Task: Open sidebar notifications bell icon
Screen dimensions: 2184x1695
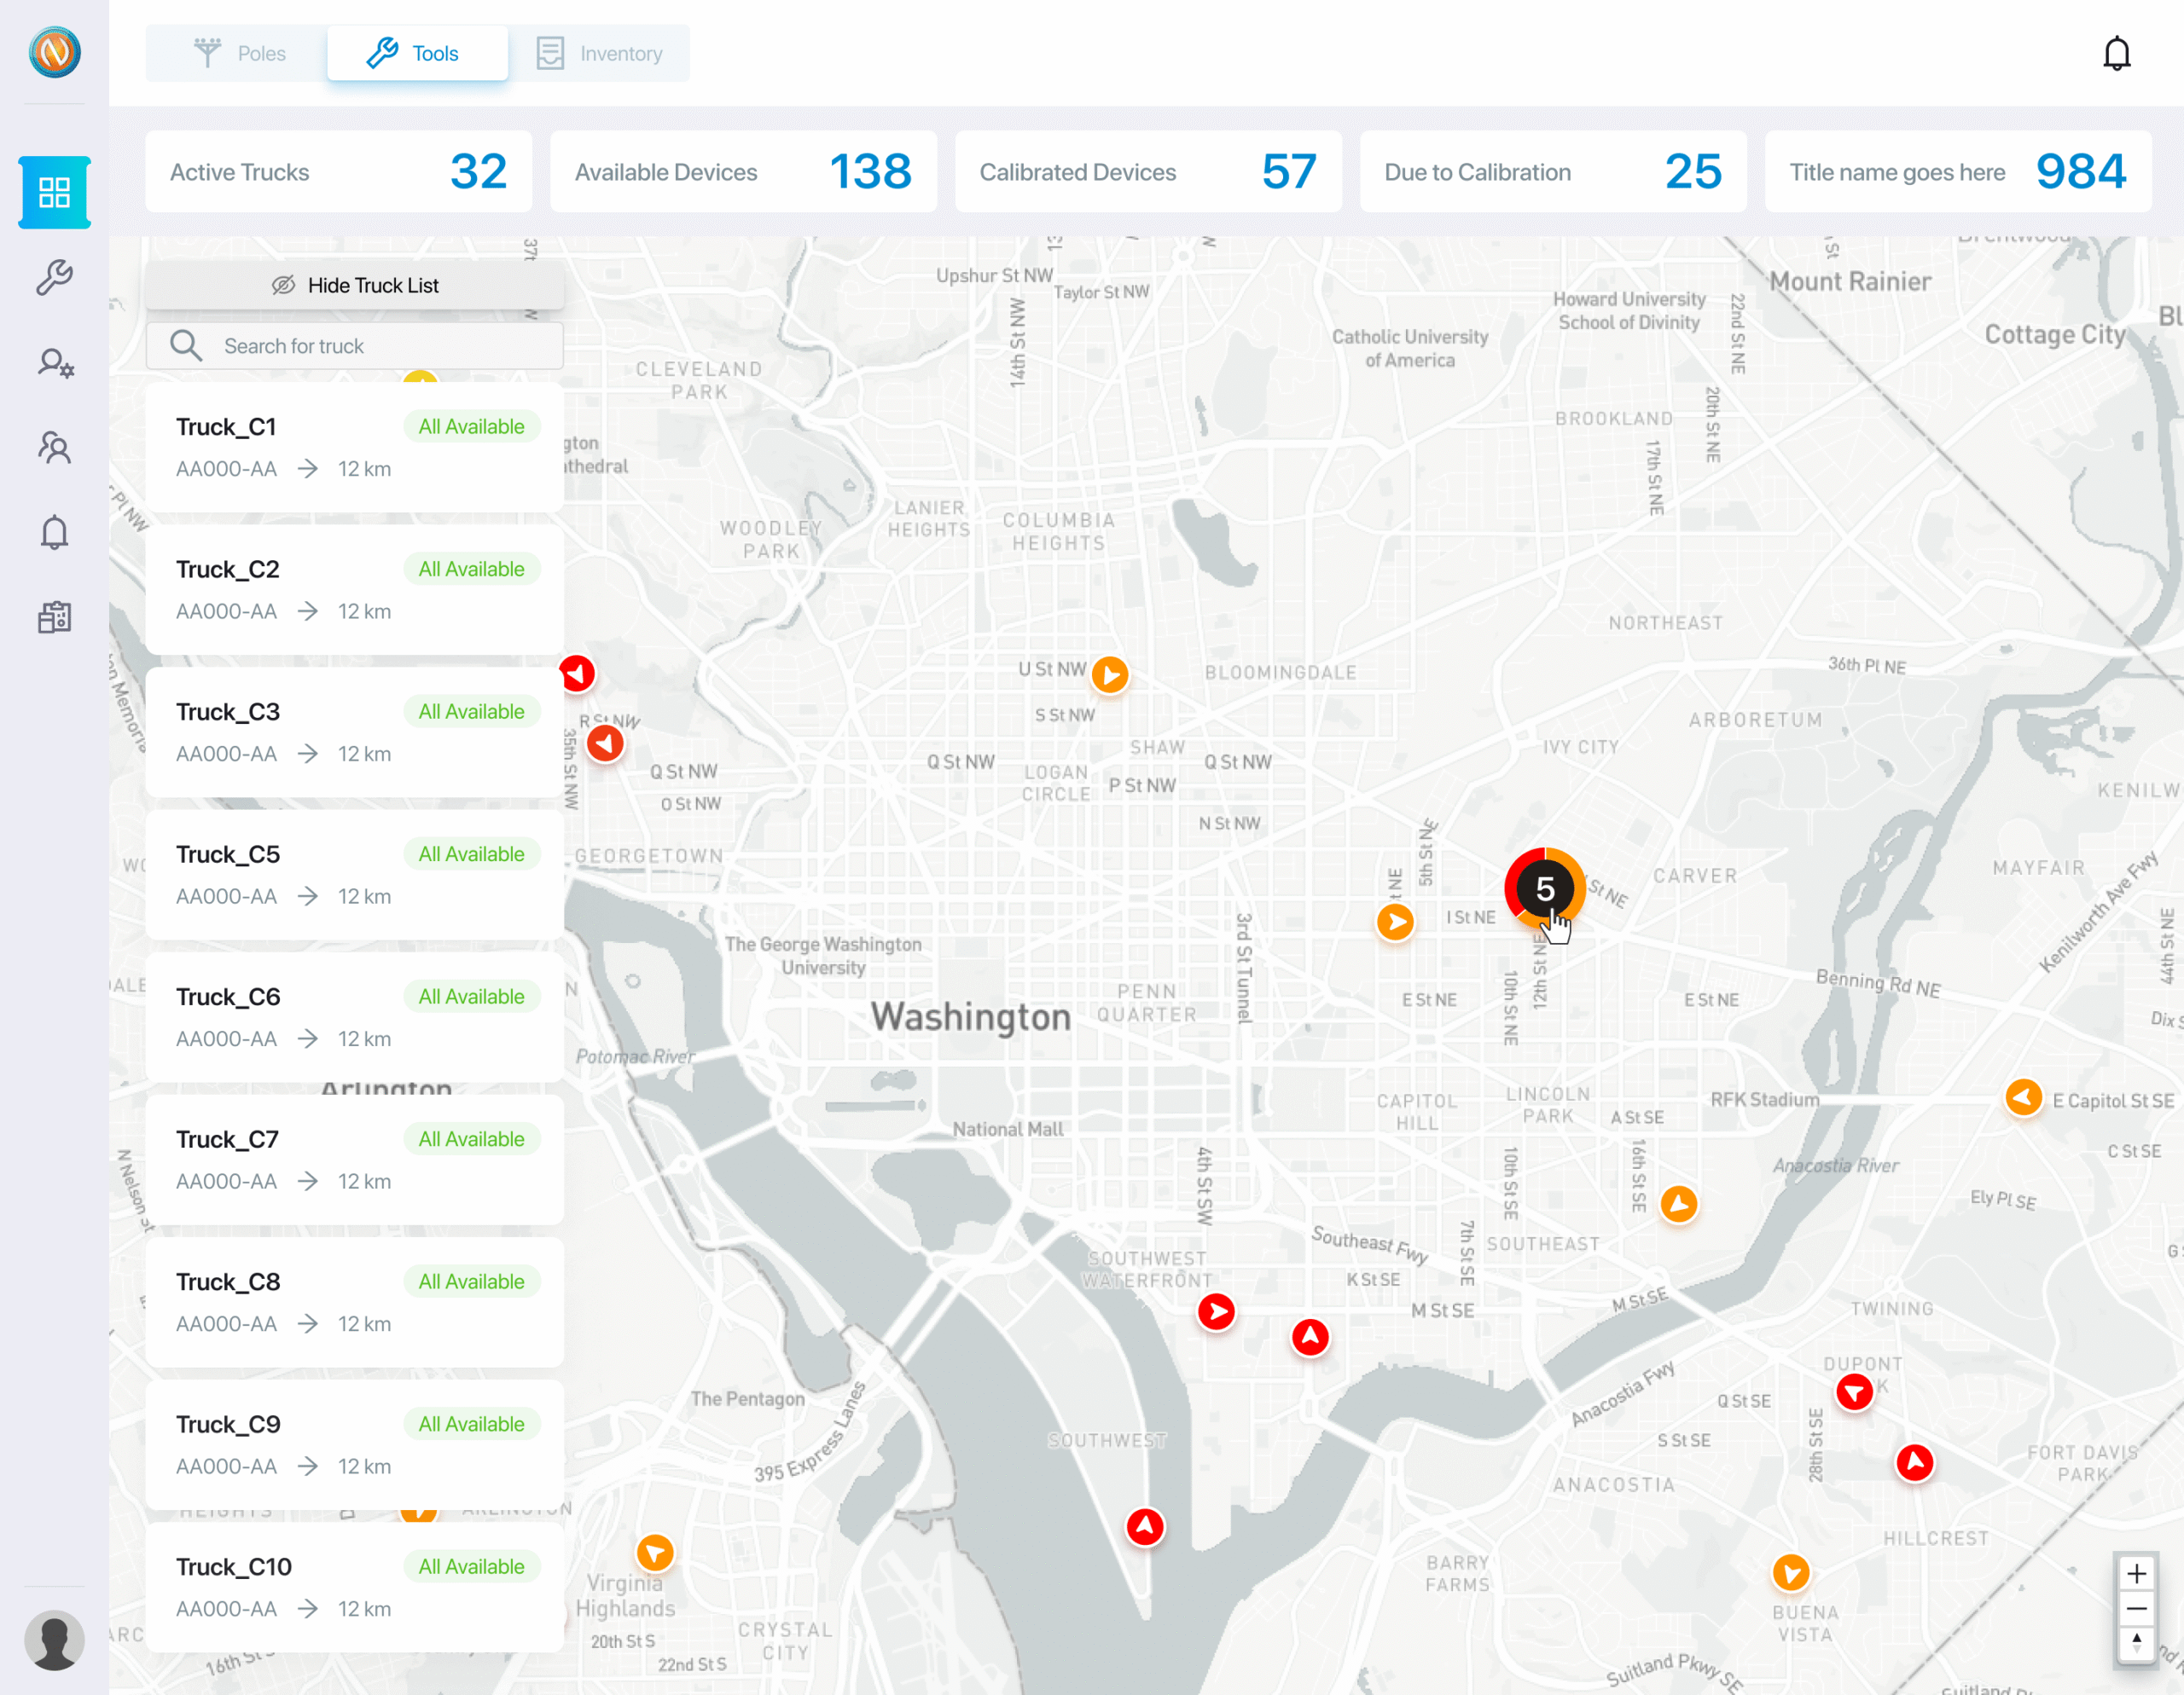Action: pyautogui.click(x=54, y=533)
